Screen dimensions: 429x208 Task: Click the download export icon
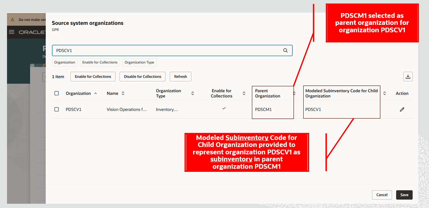click(408, 77)
